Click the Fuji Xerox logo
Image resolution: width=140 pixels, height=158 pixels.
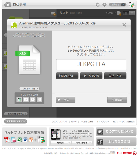[127, 153]
